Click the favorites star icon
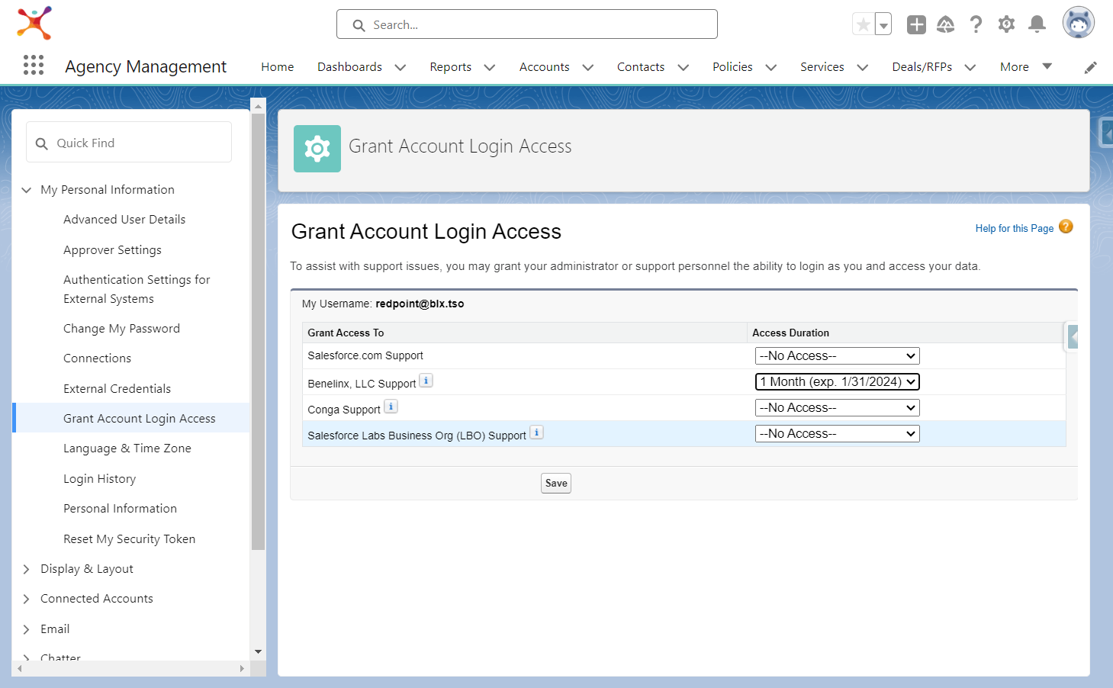Image resolution: width=1113 pixels, height=688 pixels. pos(864,24)
